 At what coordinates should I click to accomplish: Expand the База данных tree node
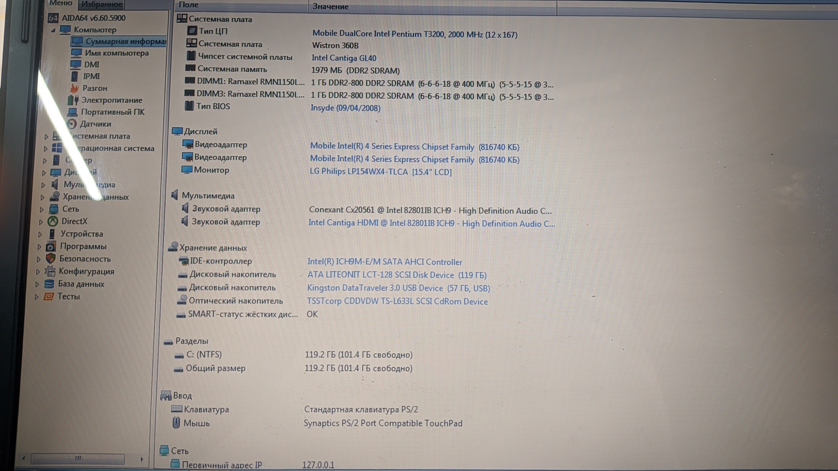coord(37,285)
